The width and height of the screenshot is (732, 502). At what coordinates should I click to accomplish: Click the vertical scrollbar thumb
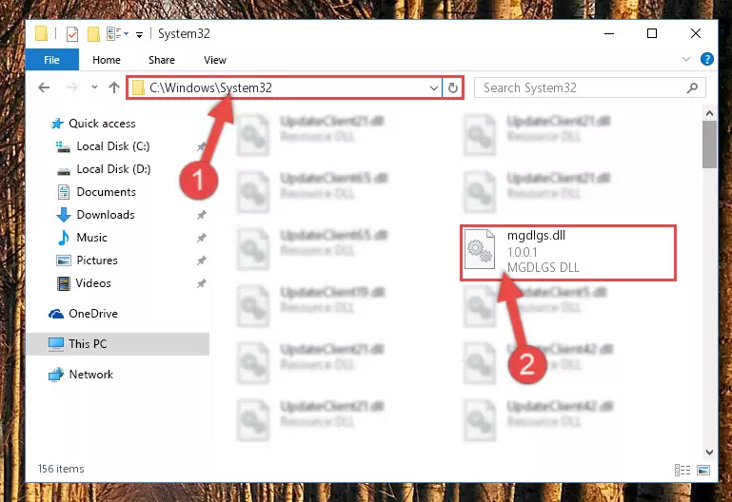(709, 144)
